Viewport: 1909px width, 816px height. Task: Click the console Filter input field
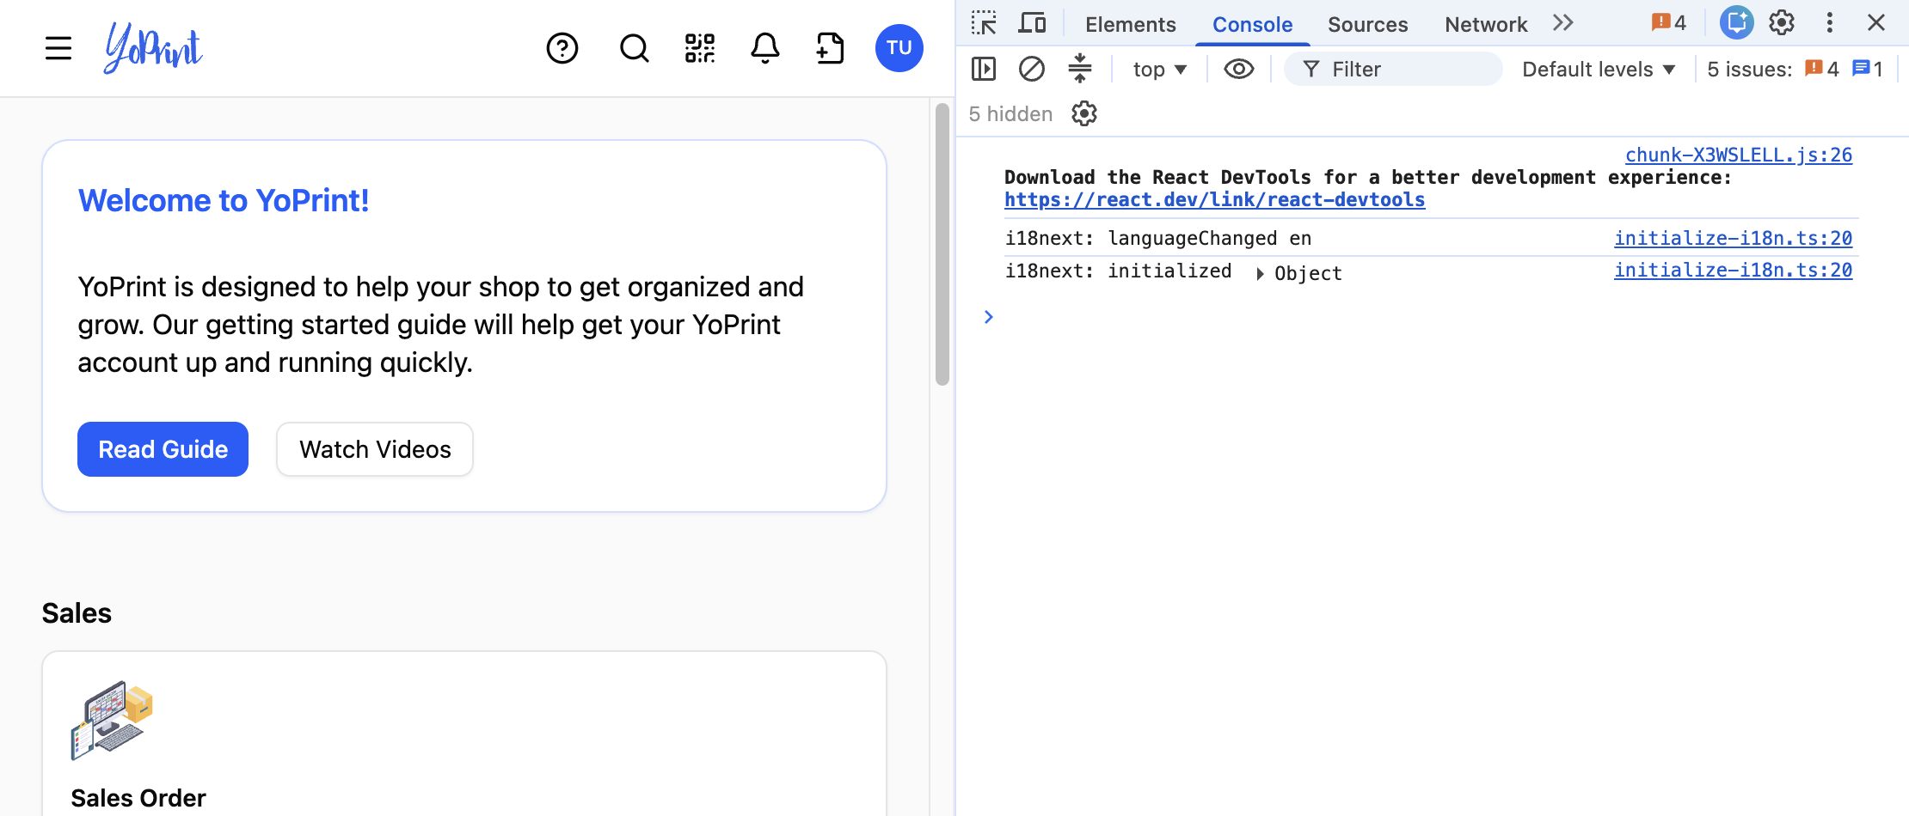[1393, 69]
